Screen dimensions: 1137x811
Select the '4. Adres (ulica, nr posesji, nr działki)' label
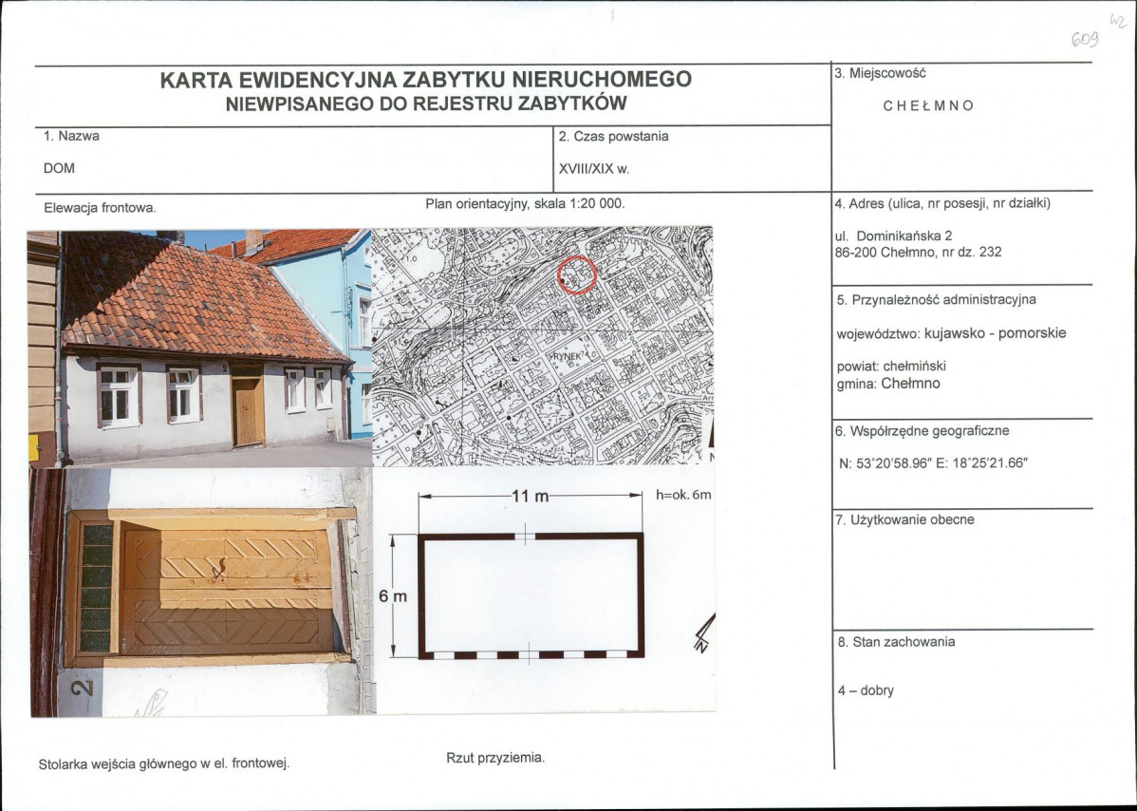tap(941, 204)
